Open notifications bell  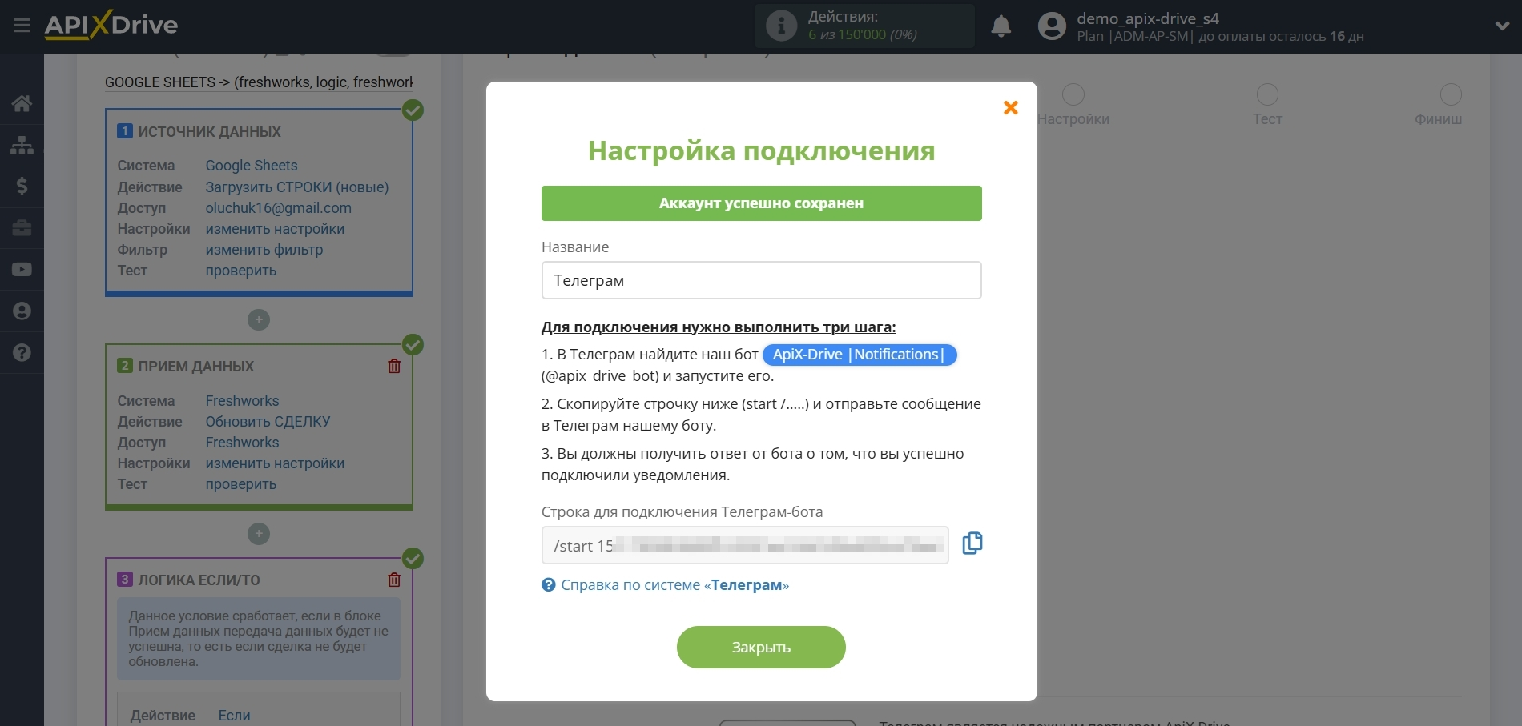(1001, 26)
